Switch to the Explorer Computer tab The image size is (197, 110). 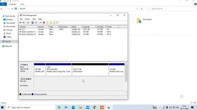tap(12, 4)
